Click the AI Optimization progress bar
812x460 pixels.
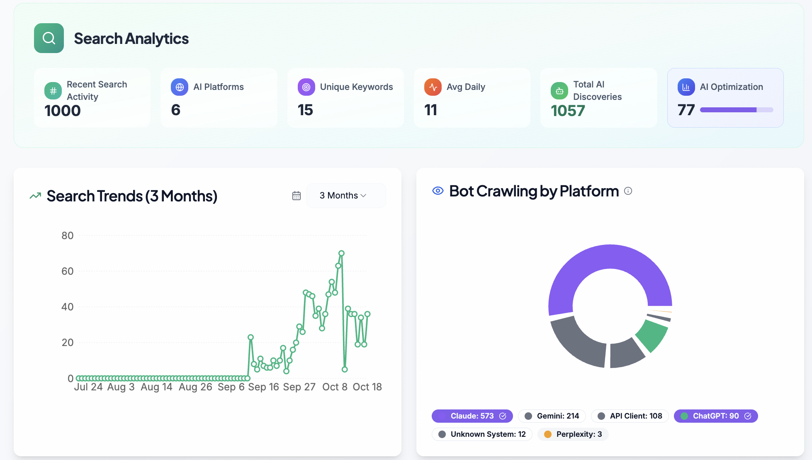click(736, 110)
